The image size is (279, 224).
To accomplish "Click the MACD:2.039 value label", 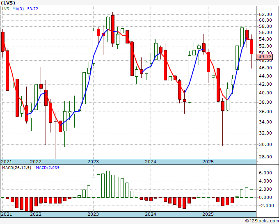I will pyautogui.click(x=48, y=168).
